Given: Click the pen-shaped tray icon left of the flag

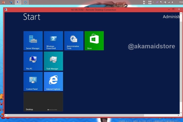Looking at the screenshot, I should (157, 2).
